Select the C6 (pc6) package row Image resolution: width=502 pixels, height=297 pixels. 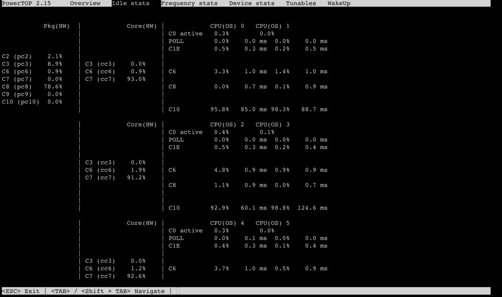click(32, 71)
